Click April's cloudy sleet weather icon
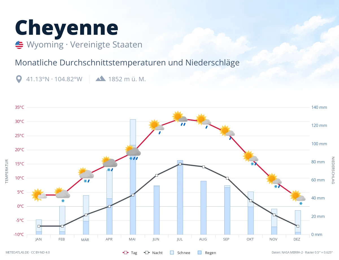The image size is (339, 260). 109,163
